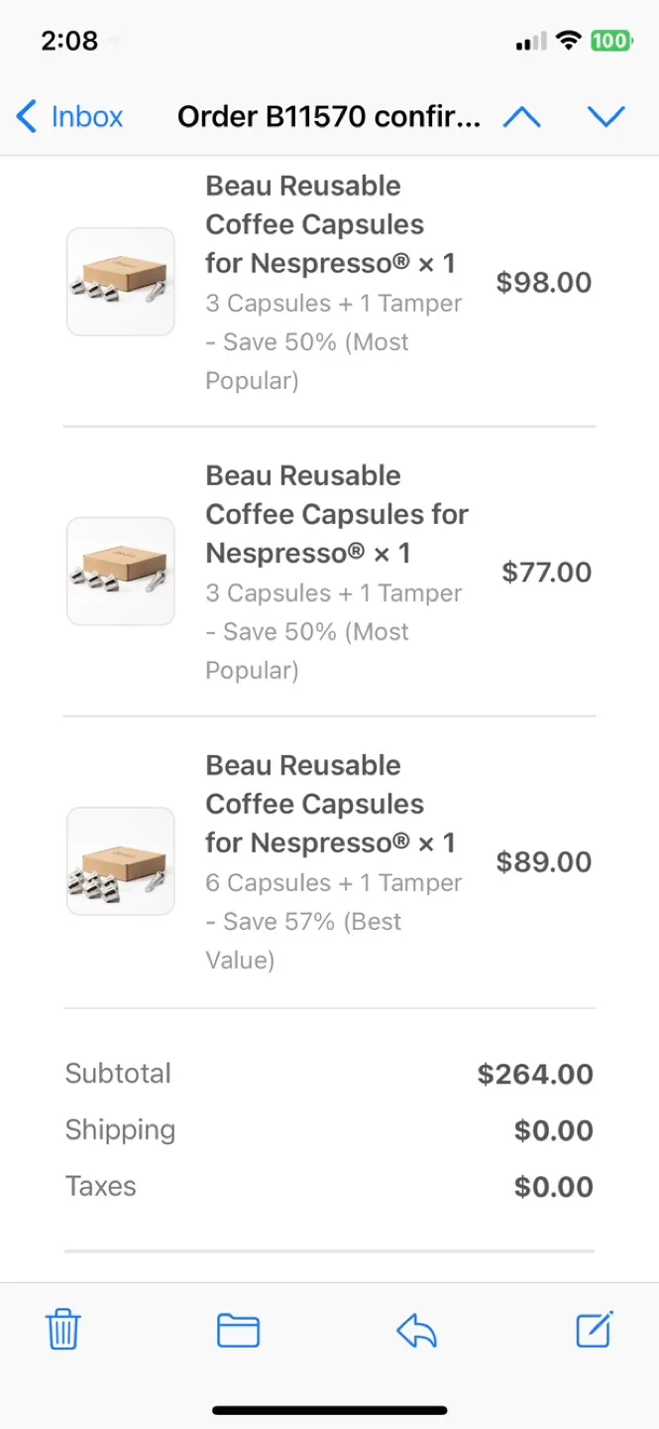The image size is (659, 1429).
Task: Return to the Inbox
Action: click(x=69, y=116)
